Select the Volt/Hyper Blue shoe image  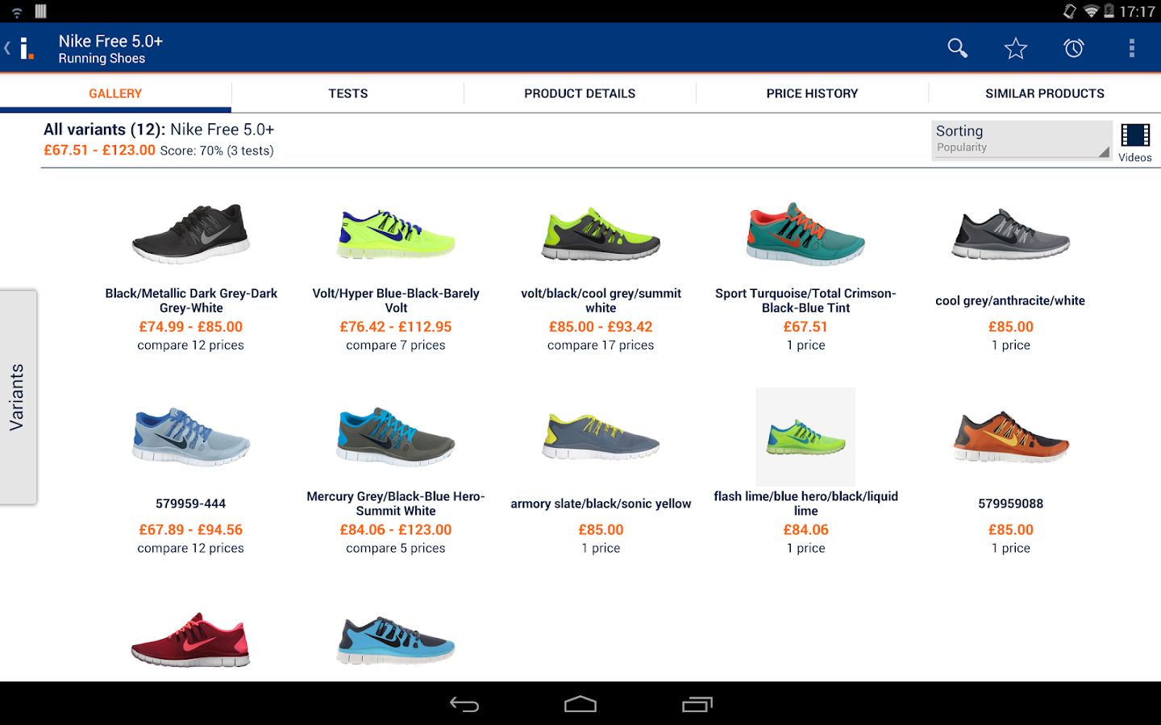[396, 234]
